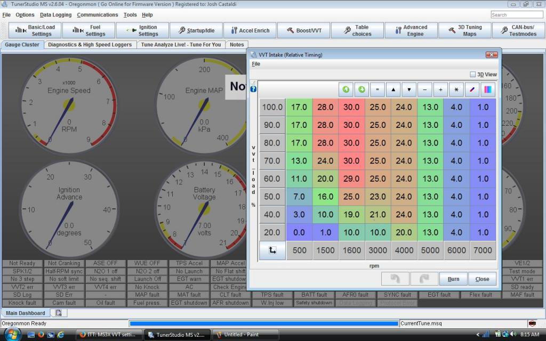Enable the 3D View checkbox
Image resolution: width=546 pixels, height=341 pixels.
pos(473,75)
